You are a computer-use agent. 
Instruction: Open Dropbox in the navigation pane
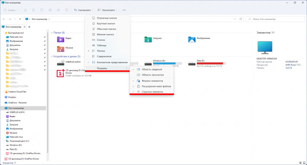pos(12,97)
